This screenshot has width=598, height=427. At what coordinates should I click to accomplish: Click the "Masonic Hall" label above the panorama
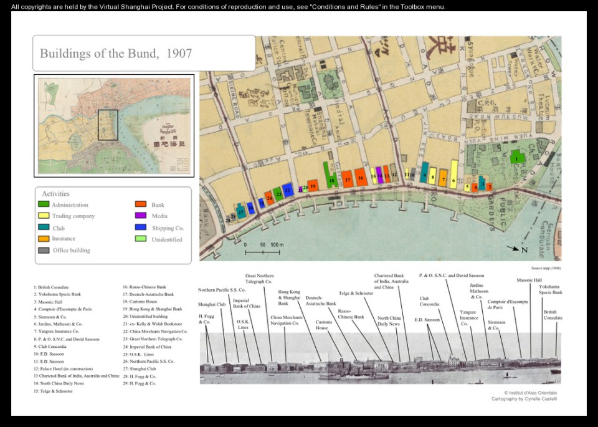click(529, 281)
